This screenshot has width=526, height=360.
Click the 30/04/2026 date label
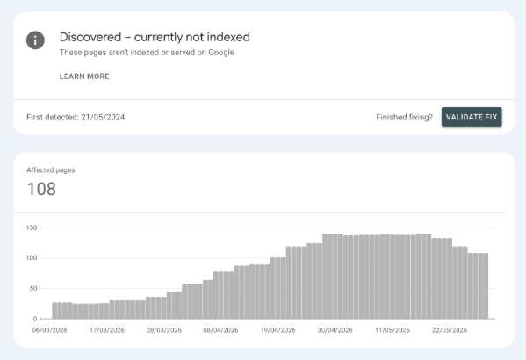[x=335, y=330]
